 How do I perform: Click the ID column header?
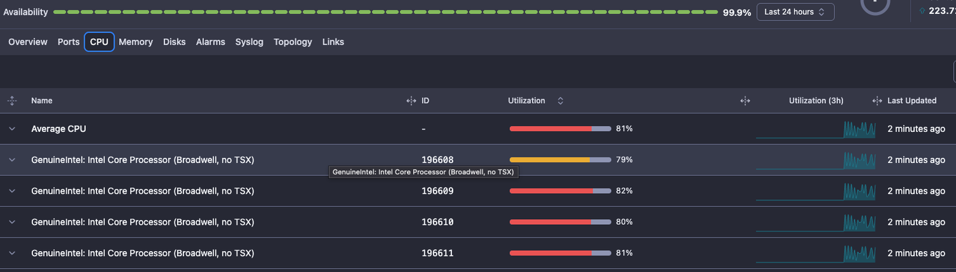tap(425, 101)
